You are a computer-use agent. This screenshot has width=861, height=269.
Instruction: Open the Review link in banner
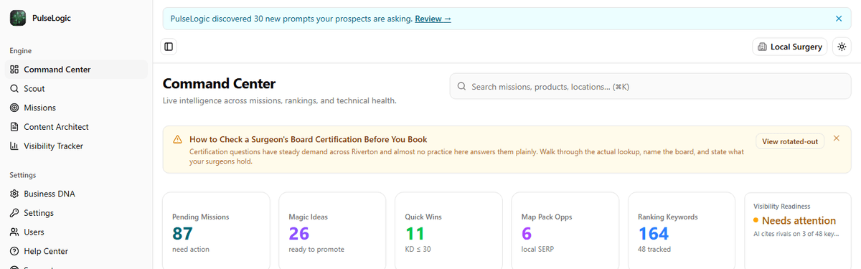point(433,19)
